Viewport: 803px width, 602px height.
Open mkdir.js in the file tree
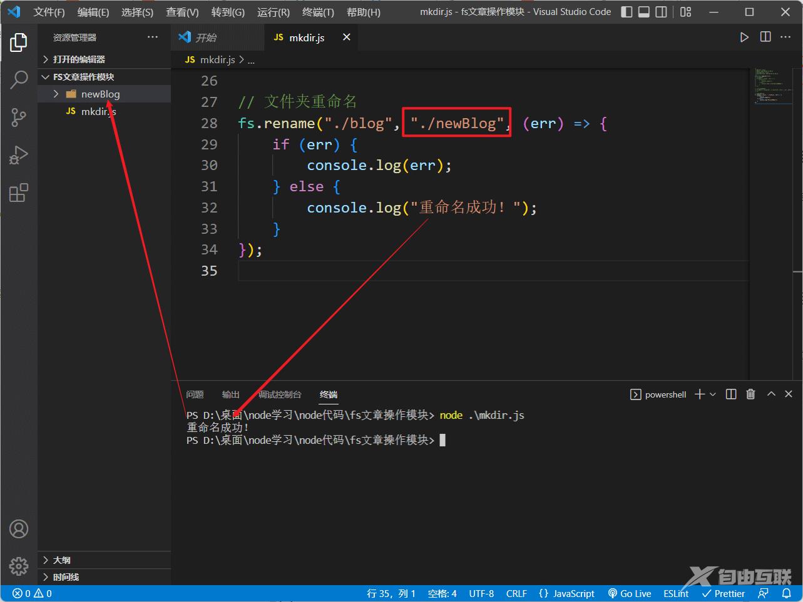[104, 111]
